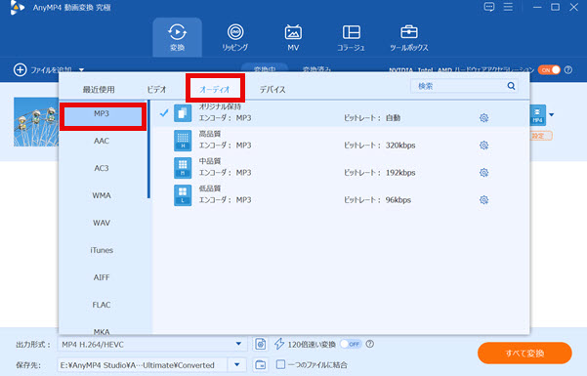Toggle hardware acceleration ON switch
587x376 pixels.
click(549, 70)
